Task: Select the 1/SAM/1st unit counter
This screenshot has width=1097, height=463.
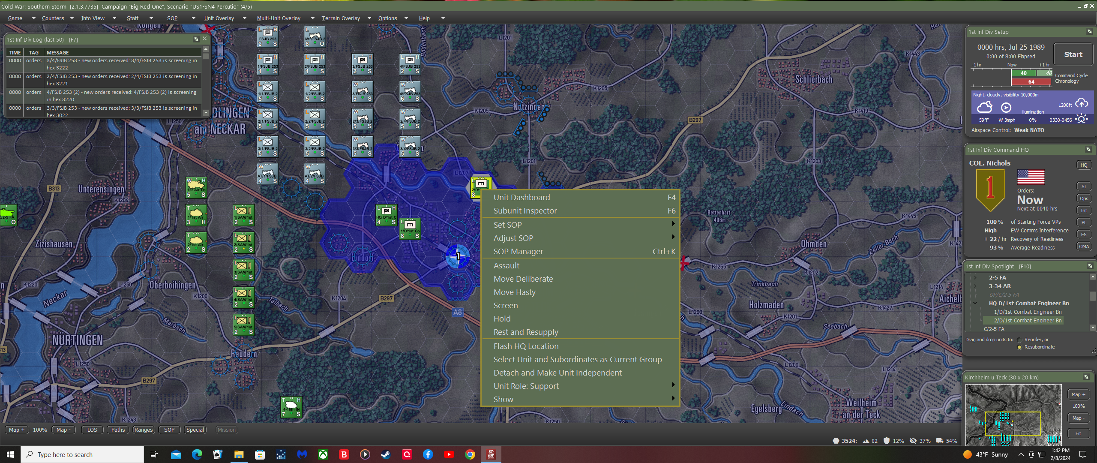Action: coord(244,215)
